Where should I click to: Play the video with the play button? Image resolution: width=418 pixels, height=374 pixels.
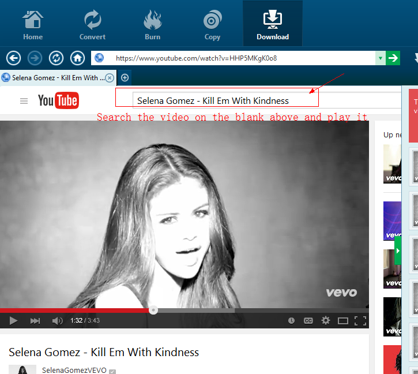(x=13, y=320)
